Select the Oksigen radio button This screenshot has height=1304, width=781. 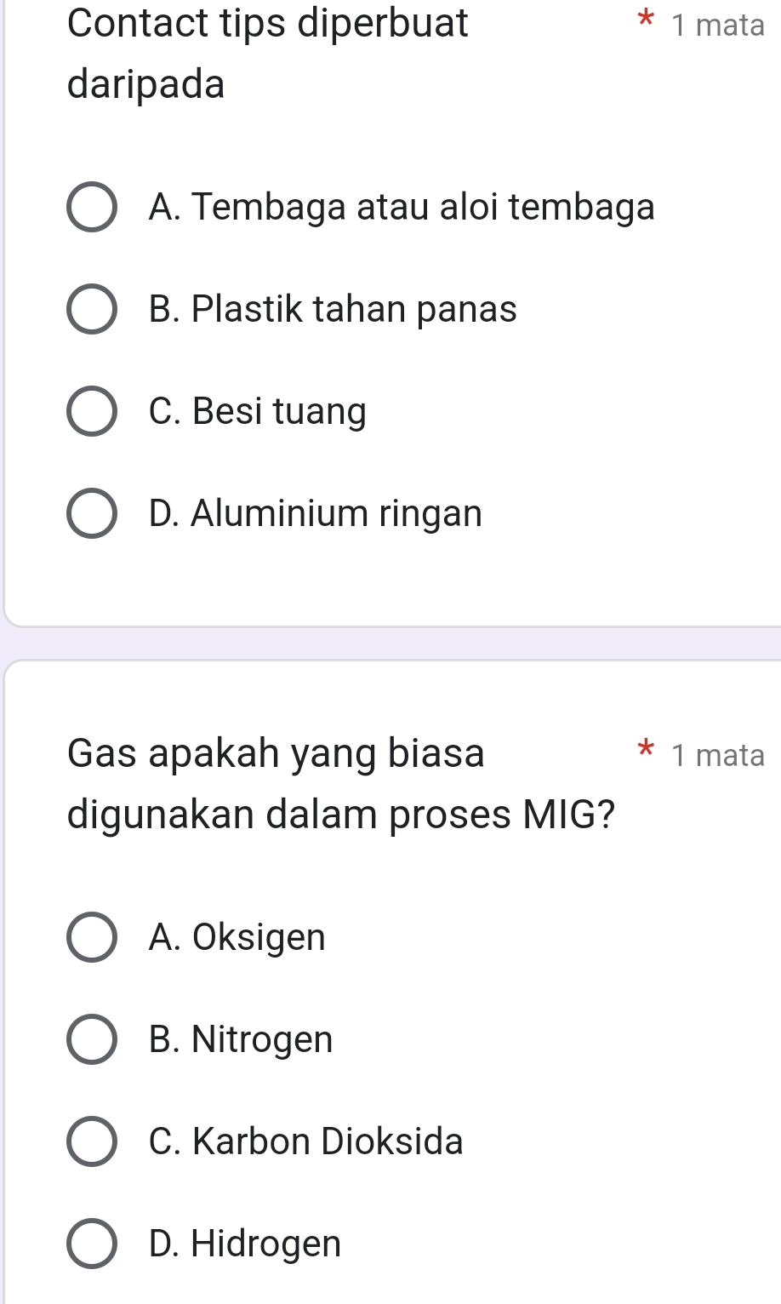(92, 937)
